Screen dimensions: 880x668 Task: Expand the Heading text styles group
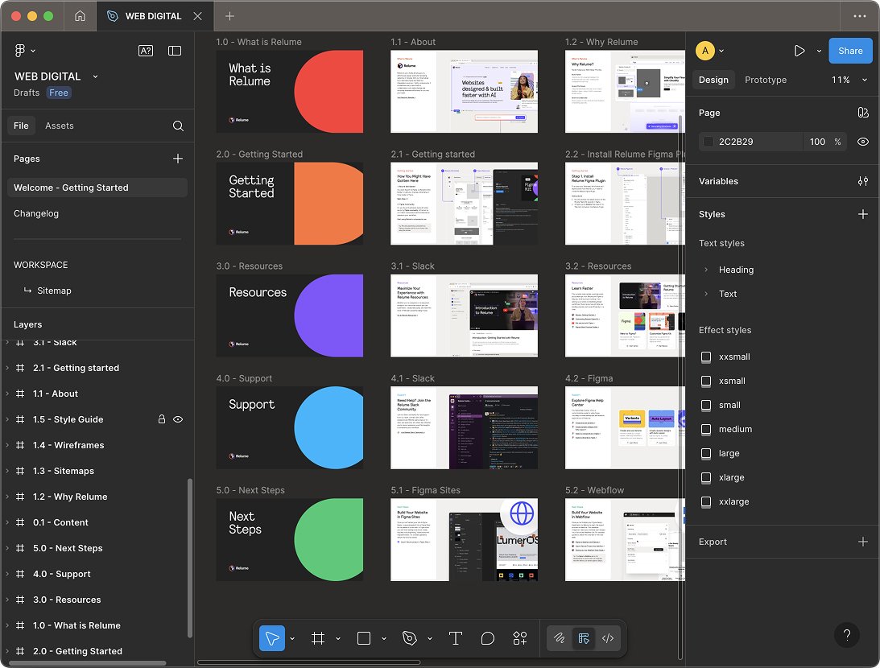pos(706,270)
